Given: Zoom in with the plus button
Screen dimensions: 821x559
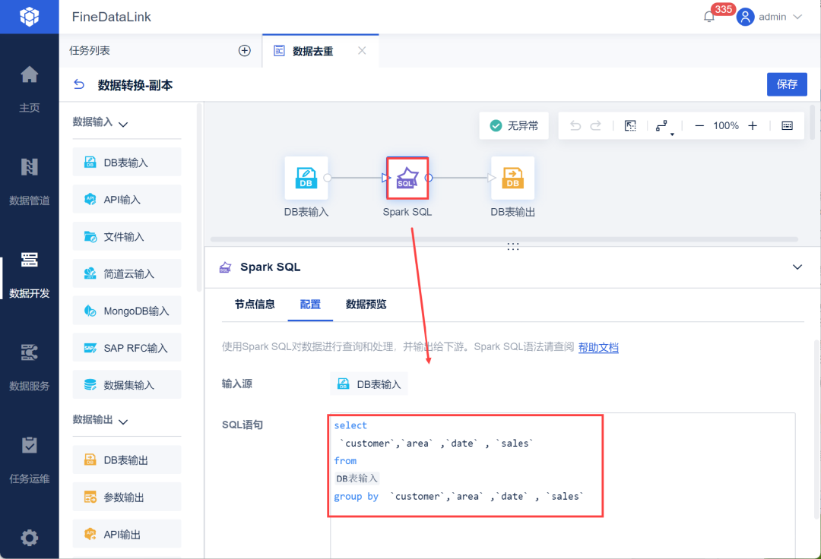Looking at the screenshot, I should pos(753,125).
